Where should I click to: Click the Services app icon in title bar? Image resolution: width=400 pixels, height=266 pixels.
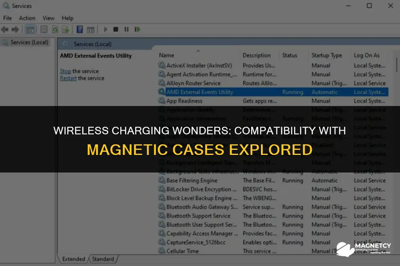pos(6,5)
